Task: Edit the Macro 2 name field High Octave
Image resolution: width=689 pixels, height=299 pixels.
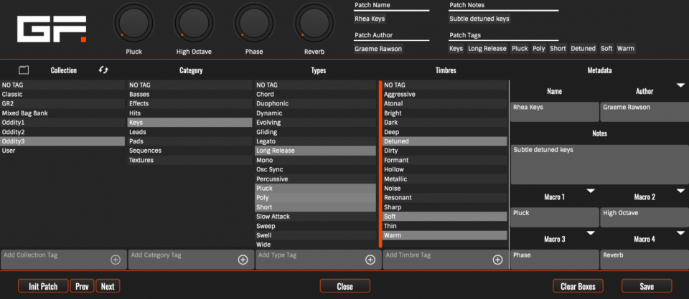Action: pyautogui.click(x=645, y=217)
